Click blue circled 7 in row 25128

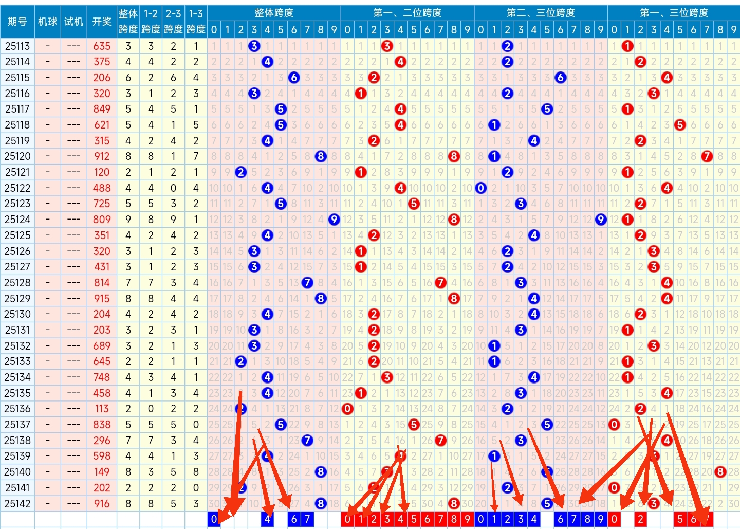coord(307,283)
